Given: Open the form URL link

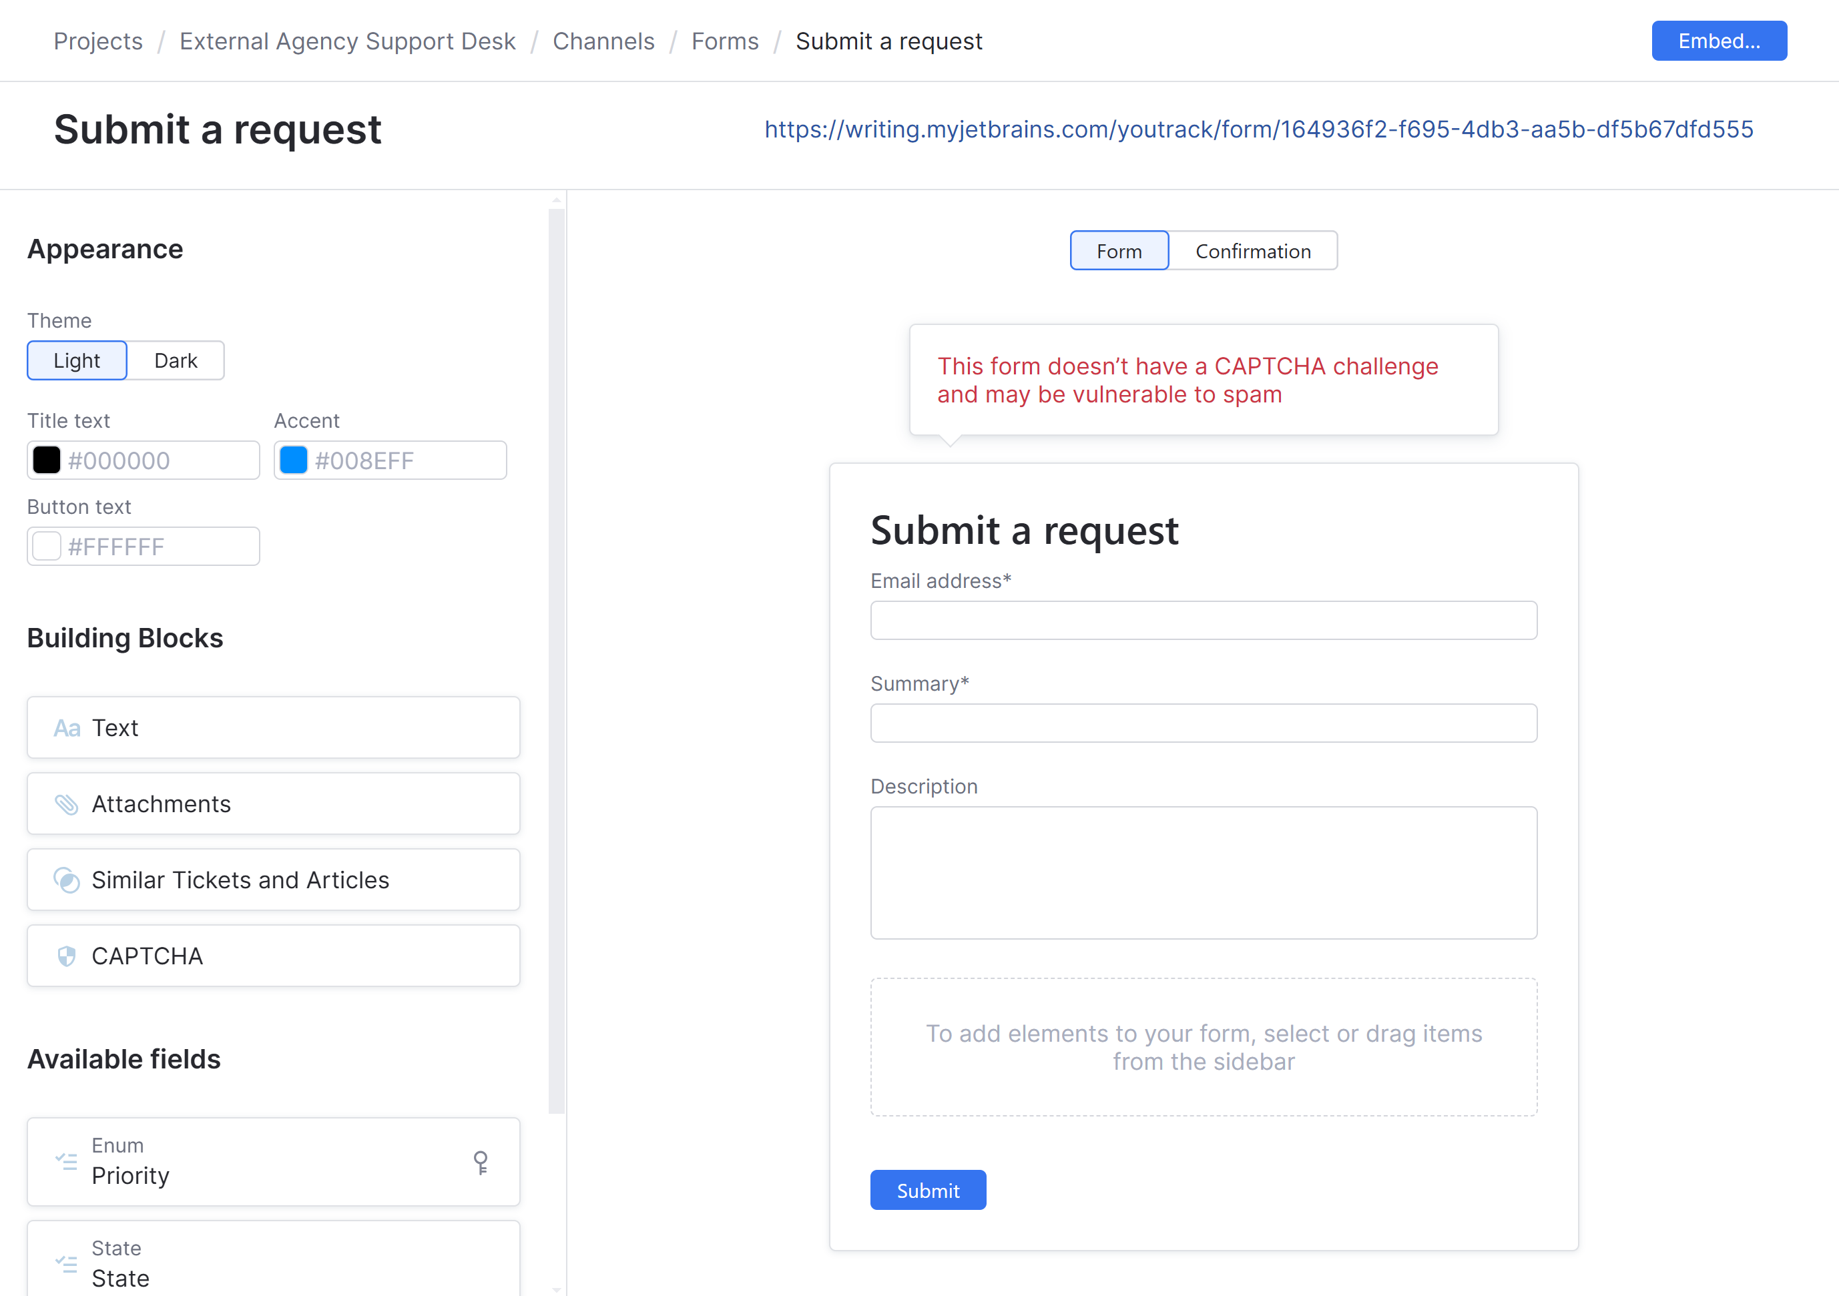Looking at the screenshot, I should [1258, 129].
